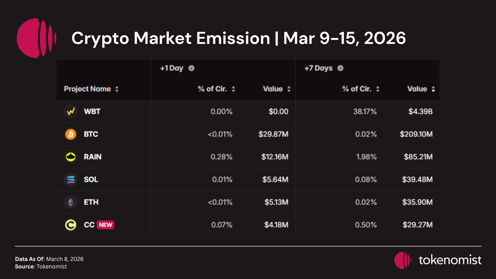496x279 pixels.
Task: Click the NEW badge next to CC
Action: click(x=105, y=225)
